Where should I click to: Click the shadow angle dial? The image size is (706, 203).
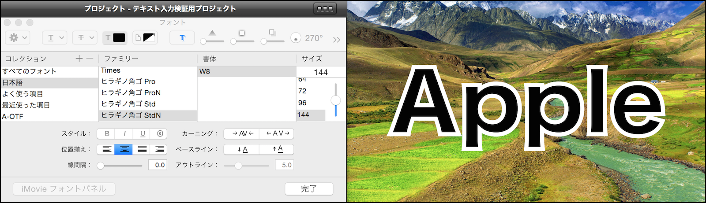coord(296,38)
